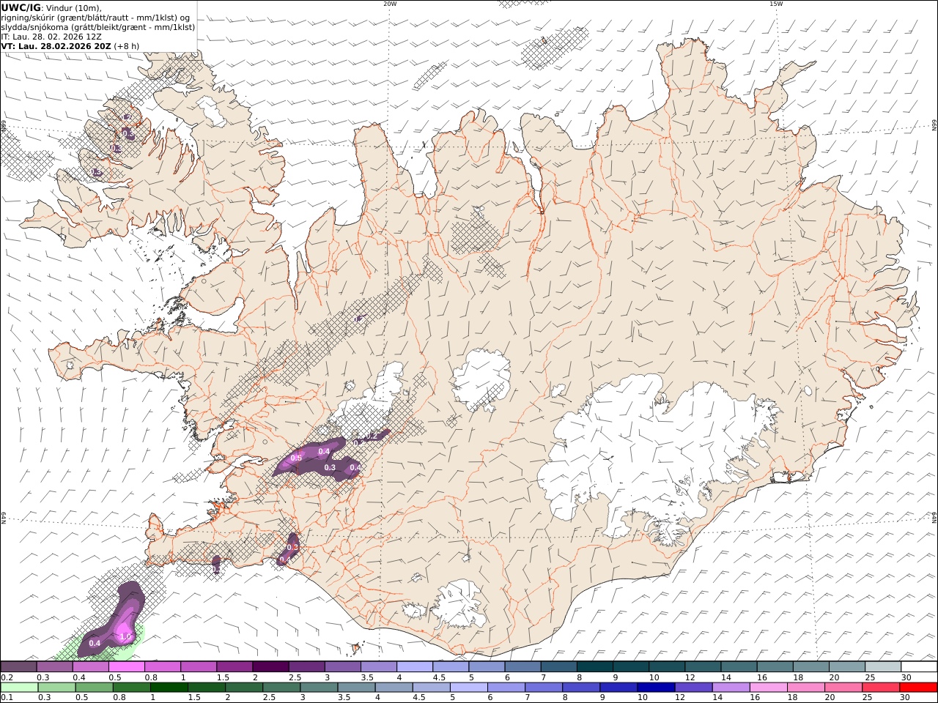
Task: Click the UWC/IG title text
Action: click(x=21, y=7)
